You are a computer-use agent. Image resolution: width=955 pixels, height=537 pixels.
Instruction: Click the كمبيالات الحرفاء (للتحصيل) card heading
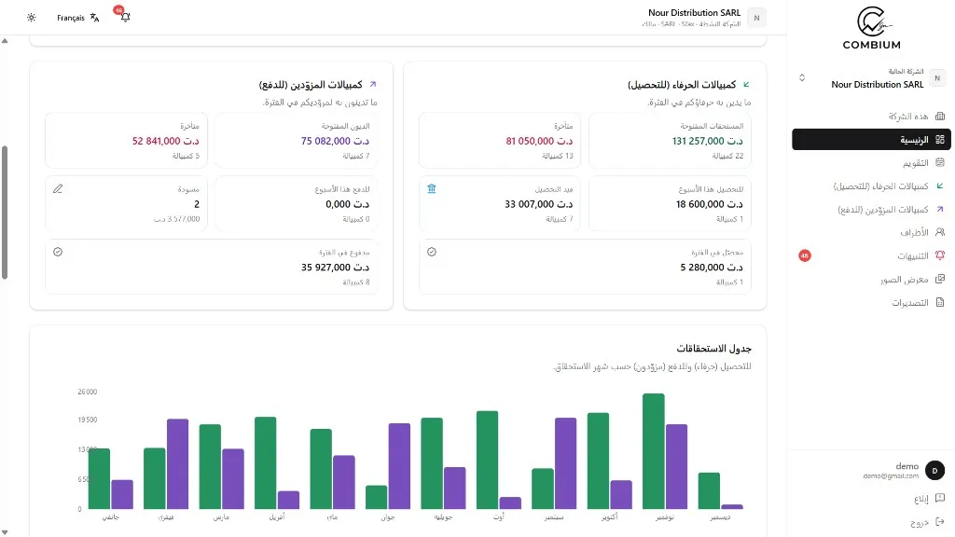coord(682,85)
